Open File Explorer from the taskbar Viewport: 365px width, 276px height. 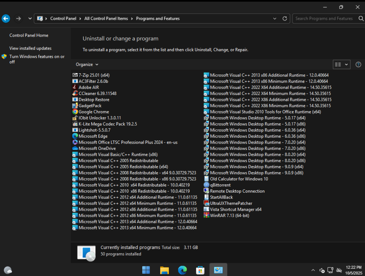164,270
